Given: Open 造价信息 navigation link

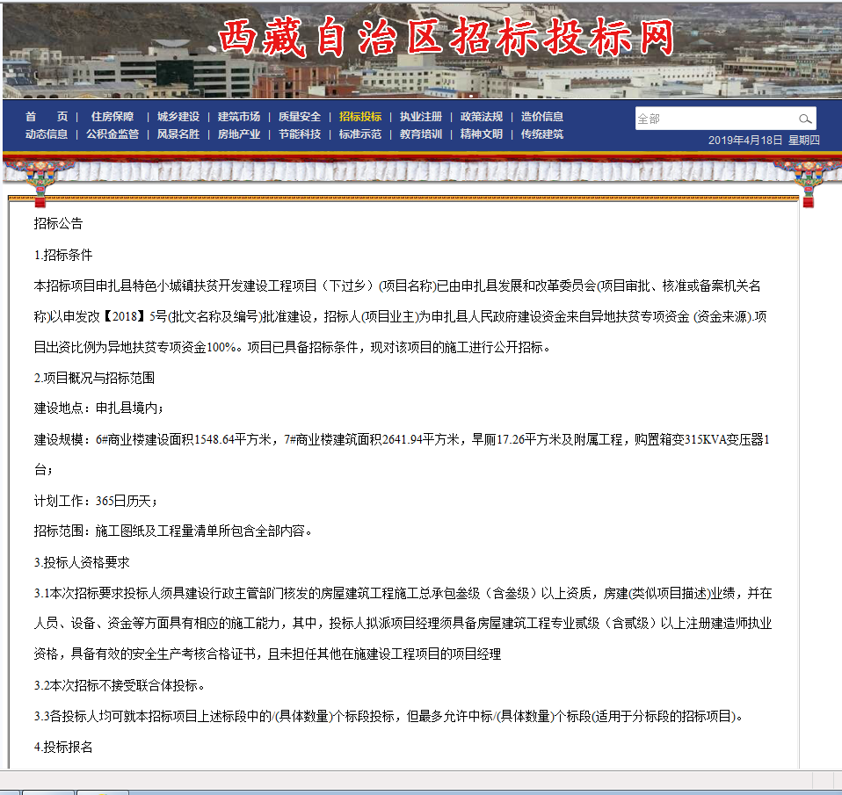Looking at the screenshot, I should point(542,117).
